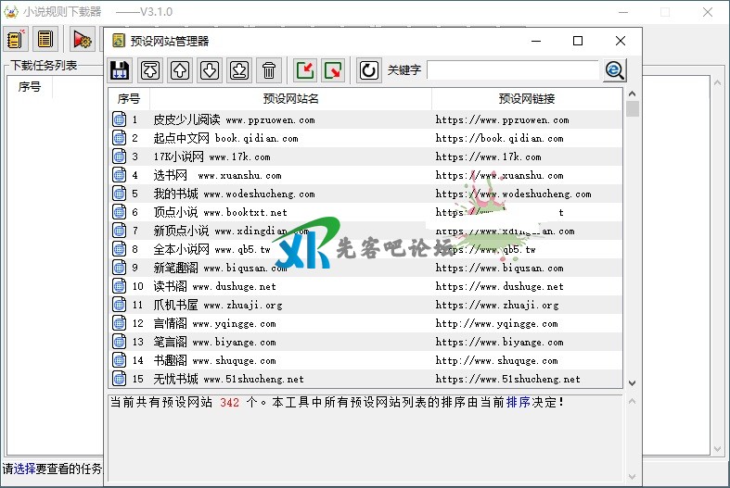730x488 pixels.
Task: Click the 预设网链接 column header
Action: 527,99
